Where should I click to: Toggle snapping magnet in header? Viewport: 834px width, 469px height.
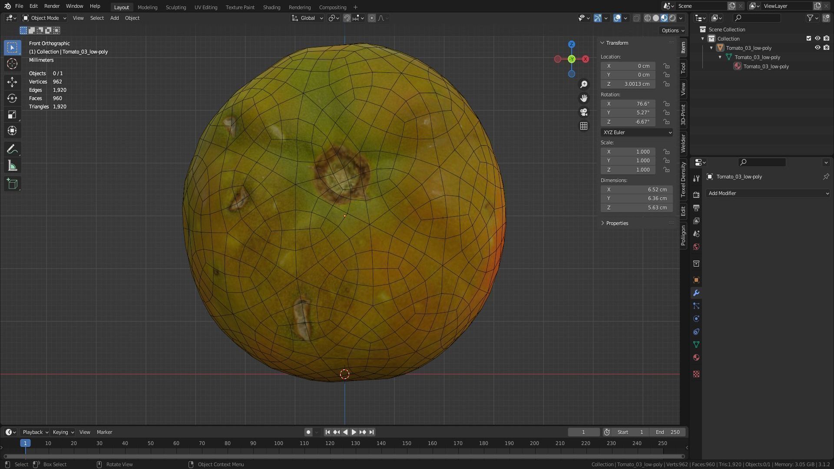pyautogui.click(x=347, y=18)
